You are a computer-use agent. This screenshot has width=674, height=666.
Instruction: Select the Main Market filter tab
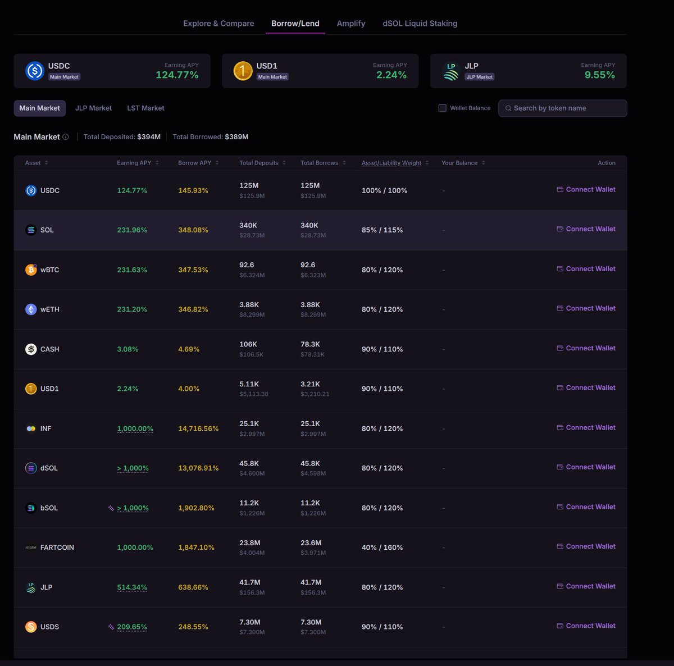(x=39, y=108)
